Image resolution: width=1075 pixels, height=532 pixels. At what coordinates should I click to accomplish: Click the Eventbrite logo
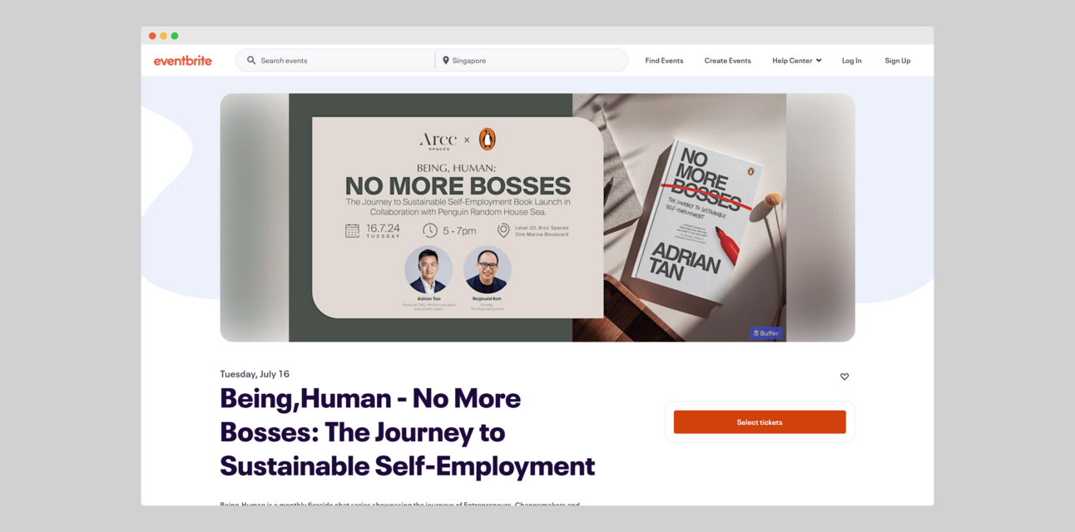pyautogui.click(x=183, y=61)
